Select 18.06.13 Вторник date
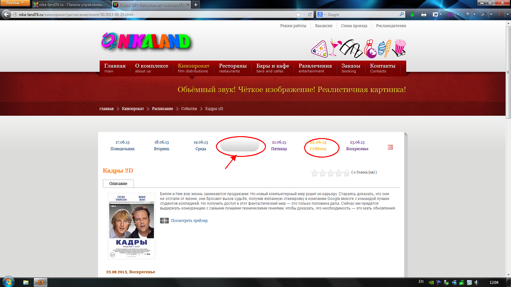Viewport: 511px width, 287px height. point(162,145)
